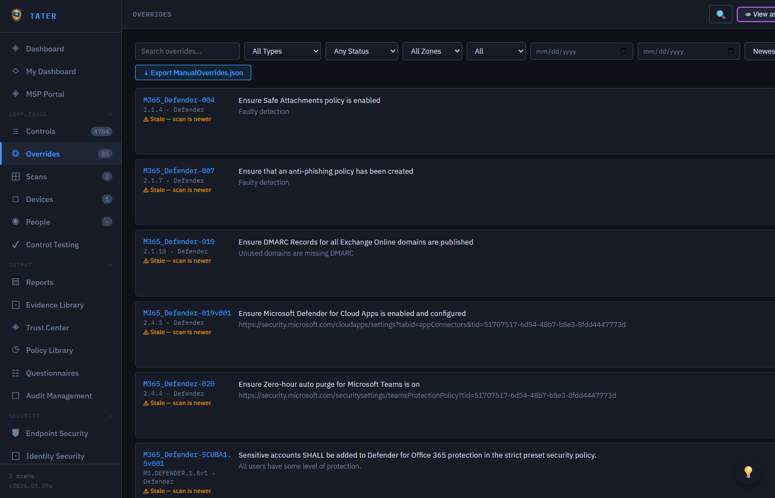Click the OVERRIDES page header text
775x498 pixels.
pos(152,14)
